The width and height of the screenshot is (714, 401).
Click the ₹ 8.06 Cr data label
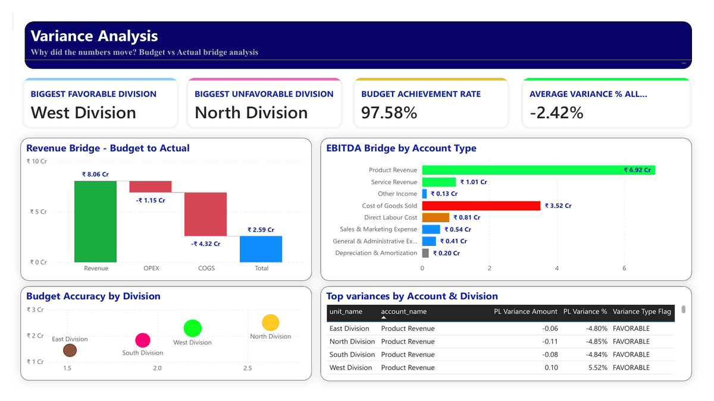pyautogui.click(x=95, y=175)
